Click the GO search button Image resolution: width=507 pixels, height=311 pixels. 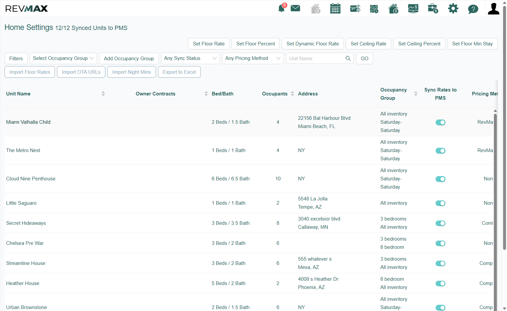point(365,59)
